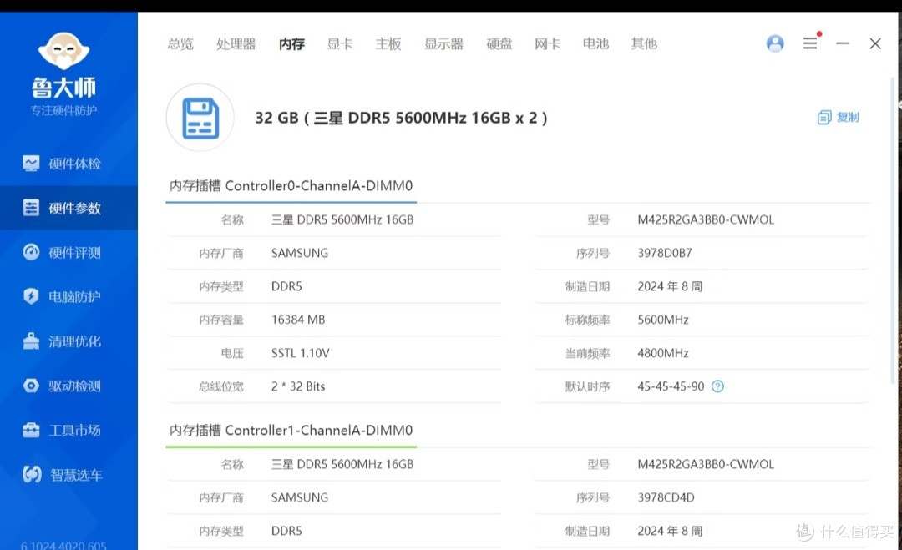Select heading 内存插槽 Controller0-ChannelA-DIMM0
Viewport: 902px width, 550px height.
(291, 185)
